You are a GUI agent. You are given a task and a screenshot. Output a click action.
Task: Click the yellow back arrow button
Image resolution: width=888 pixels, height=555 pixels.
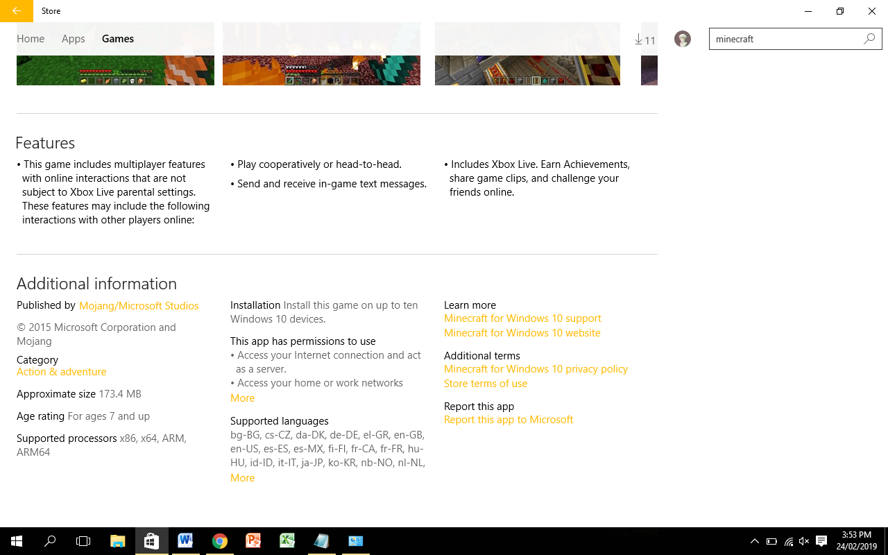click(x=17, y=11)
